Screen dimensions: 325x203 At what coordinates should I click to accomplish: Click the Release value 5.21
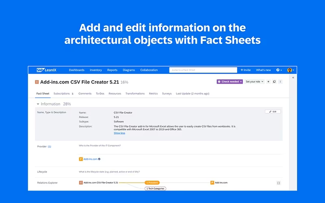pyautogui.click(x=116, y=117)
